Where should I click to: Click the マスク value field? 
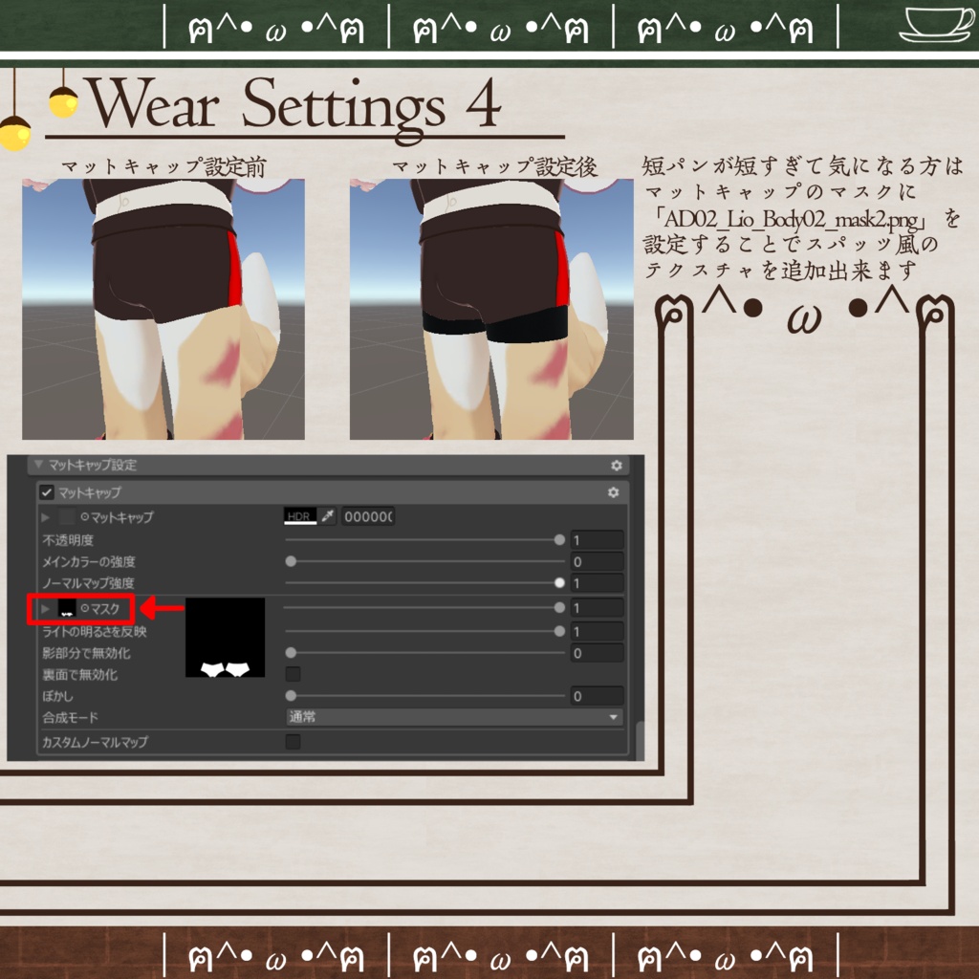(x=598, y=607)
